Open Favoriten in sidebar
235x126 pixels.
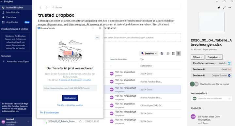11,17
